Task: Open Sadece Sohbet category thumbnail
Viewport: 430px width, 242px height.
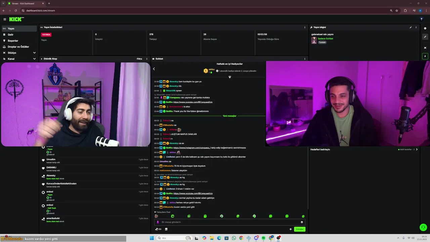Action: coord(314,40)
